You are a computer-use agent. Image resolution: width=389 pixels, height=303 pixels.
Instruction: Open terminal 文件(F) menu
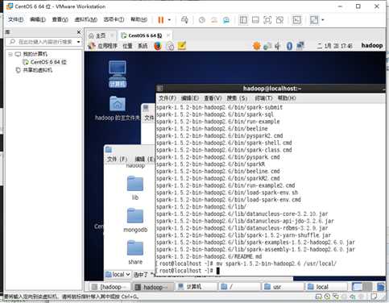(x=168, y=98)
